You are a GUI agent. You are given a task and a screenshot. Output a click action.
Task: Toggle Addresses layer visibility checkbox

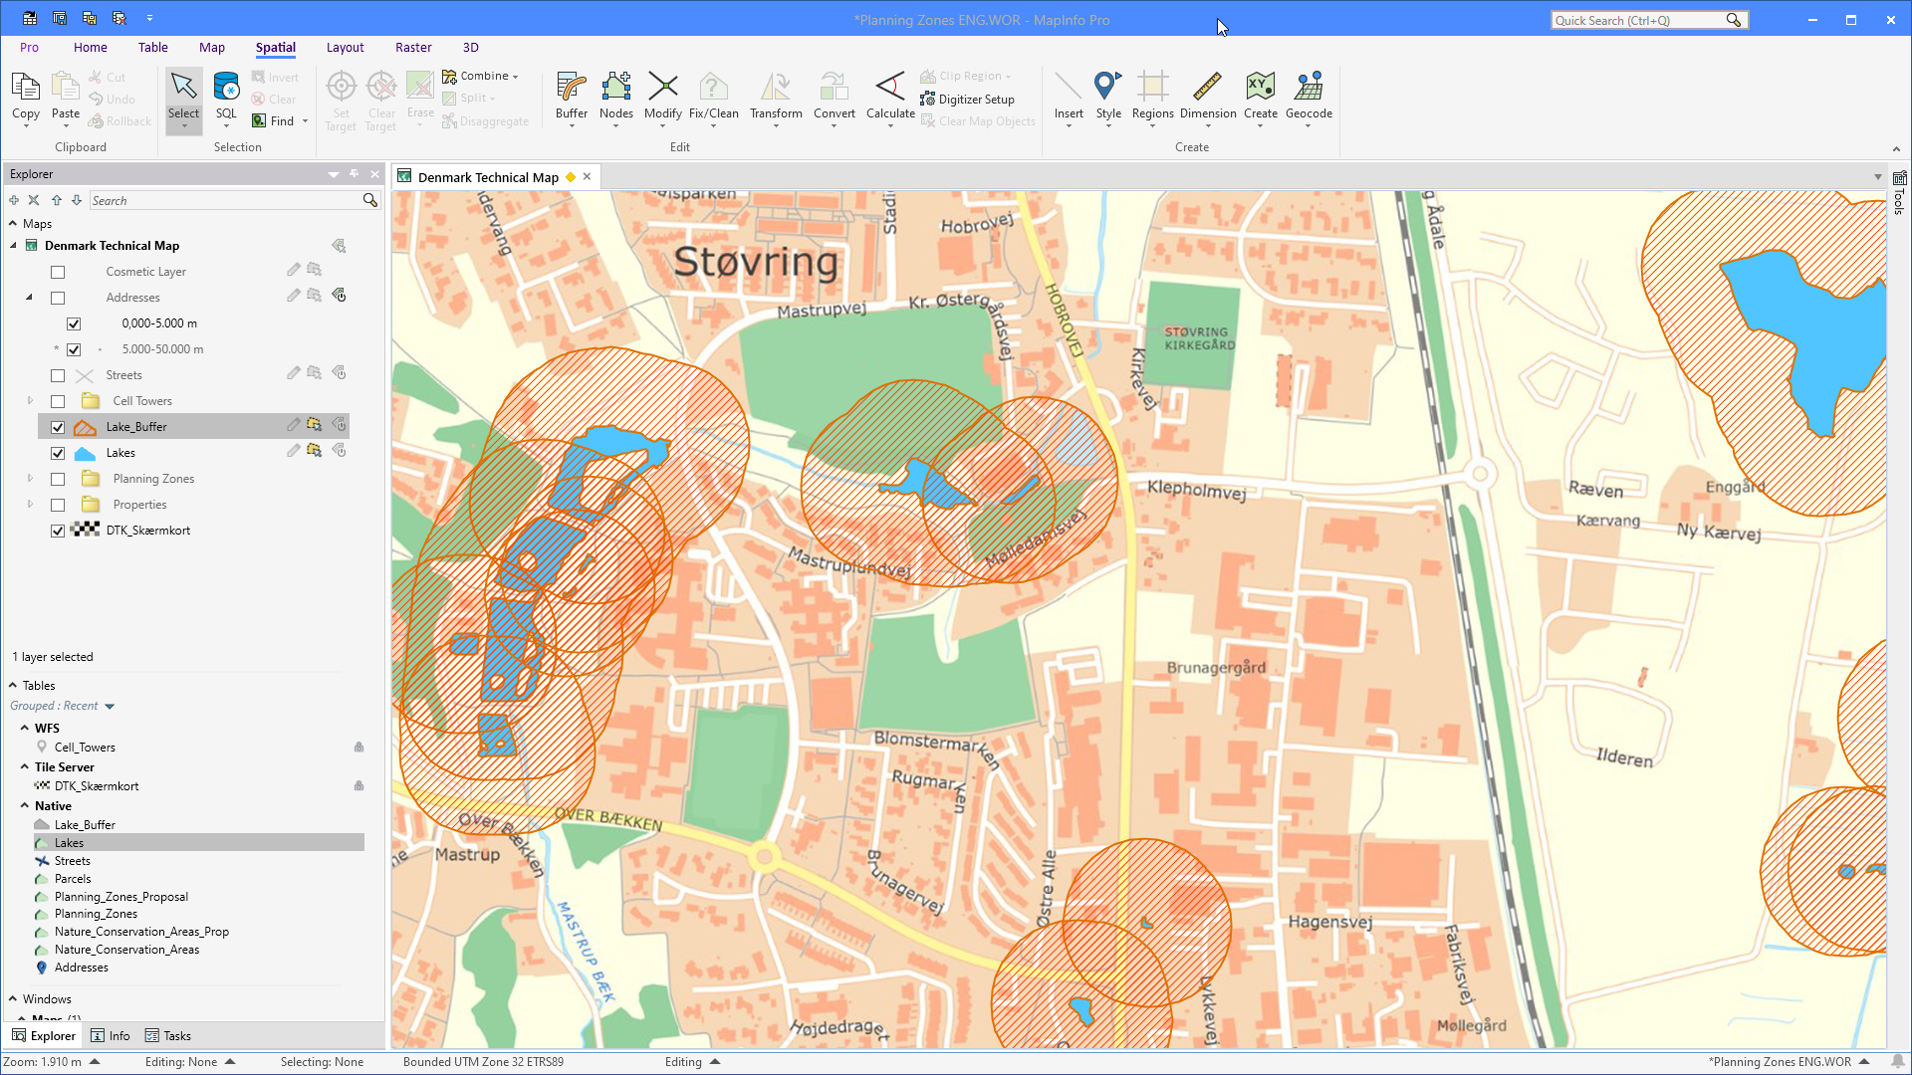tap(58, 298)
